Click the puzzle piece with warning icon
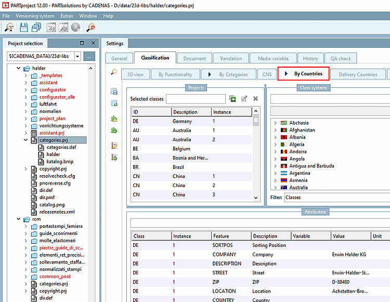Screen dimensions: 390x302 (x=114, y=119)
